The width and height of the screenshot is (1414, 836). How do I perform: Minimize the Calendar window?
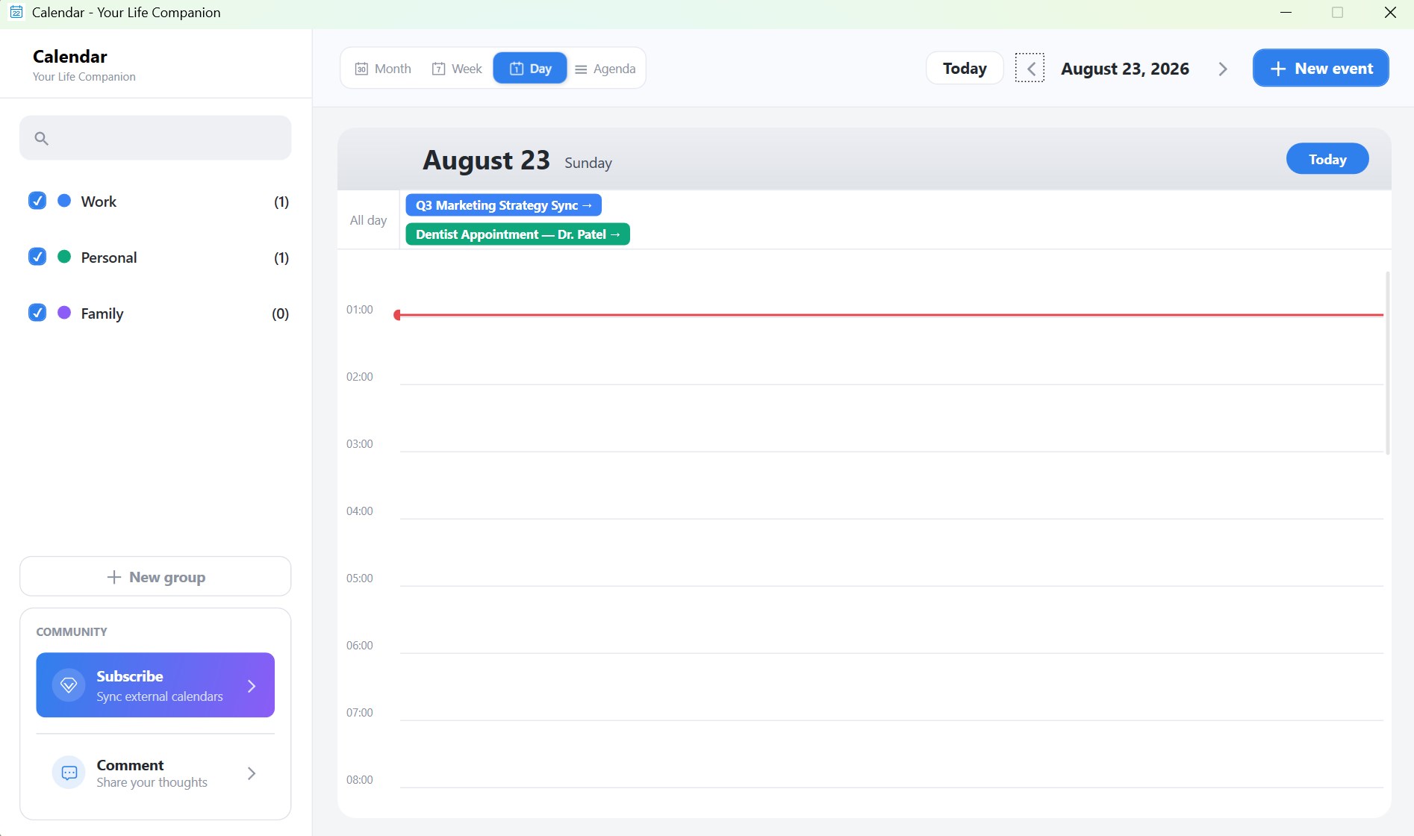[1286, 13]
